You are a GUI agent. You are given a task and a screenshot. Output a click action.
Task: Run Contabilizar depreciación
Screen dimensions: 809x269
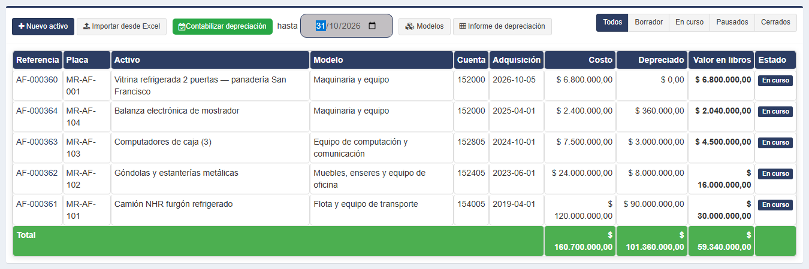click(x=222, y=26)
